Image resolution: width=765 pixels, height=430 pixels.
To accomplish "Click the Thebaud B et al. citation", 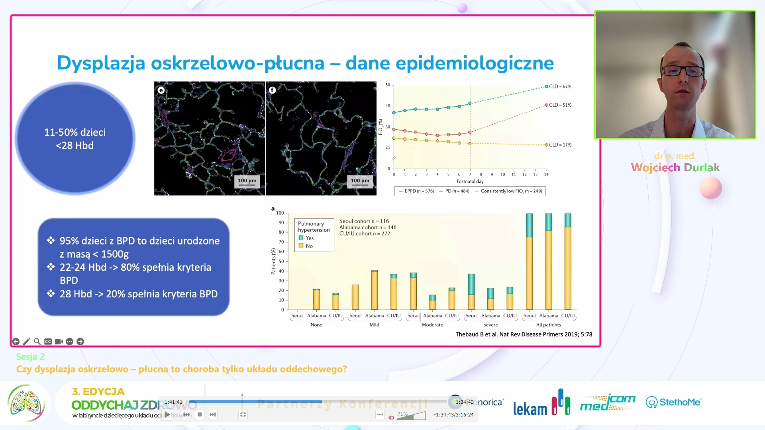I will pos(524,334).
